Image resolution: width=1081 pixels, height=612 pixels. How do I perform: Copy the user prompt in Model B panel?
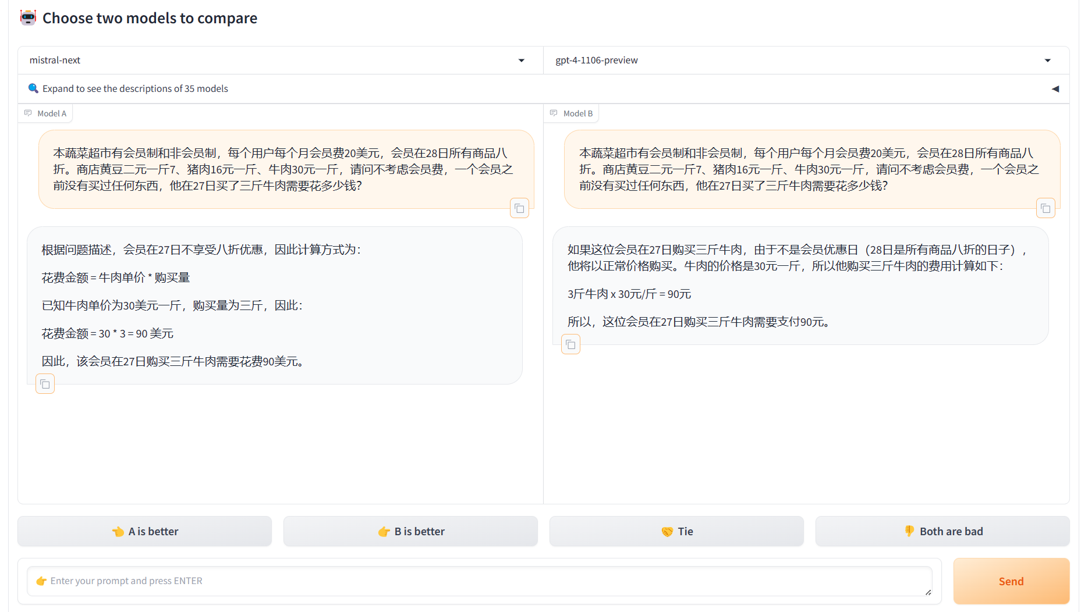pyautogui.click(x=1045, y=208)
